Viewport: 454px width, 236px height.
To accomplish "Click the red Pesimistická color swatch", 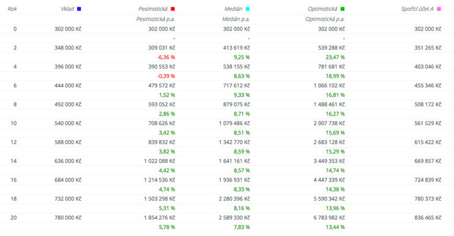I will [173, 9].
